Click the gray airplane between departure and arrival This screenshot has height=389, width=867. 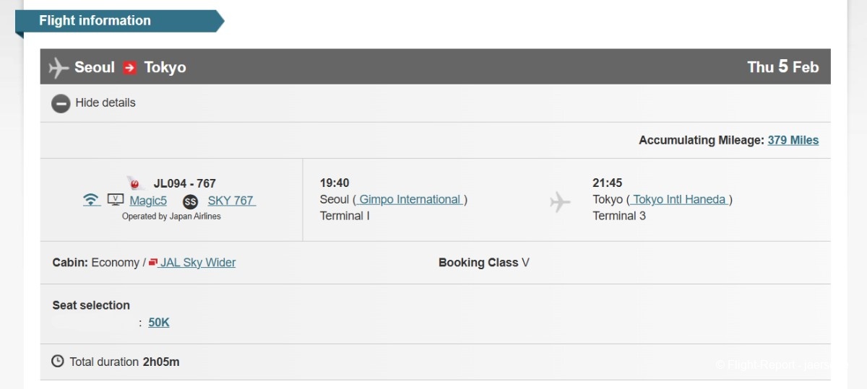click(x=560, y=201)
